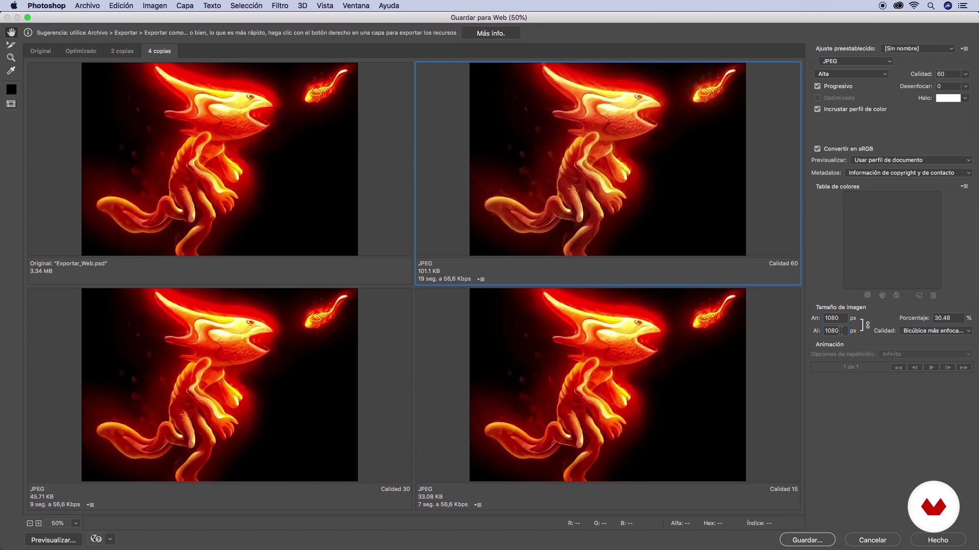Open the Metadatos dropdown

pos(909,173)
